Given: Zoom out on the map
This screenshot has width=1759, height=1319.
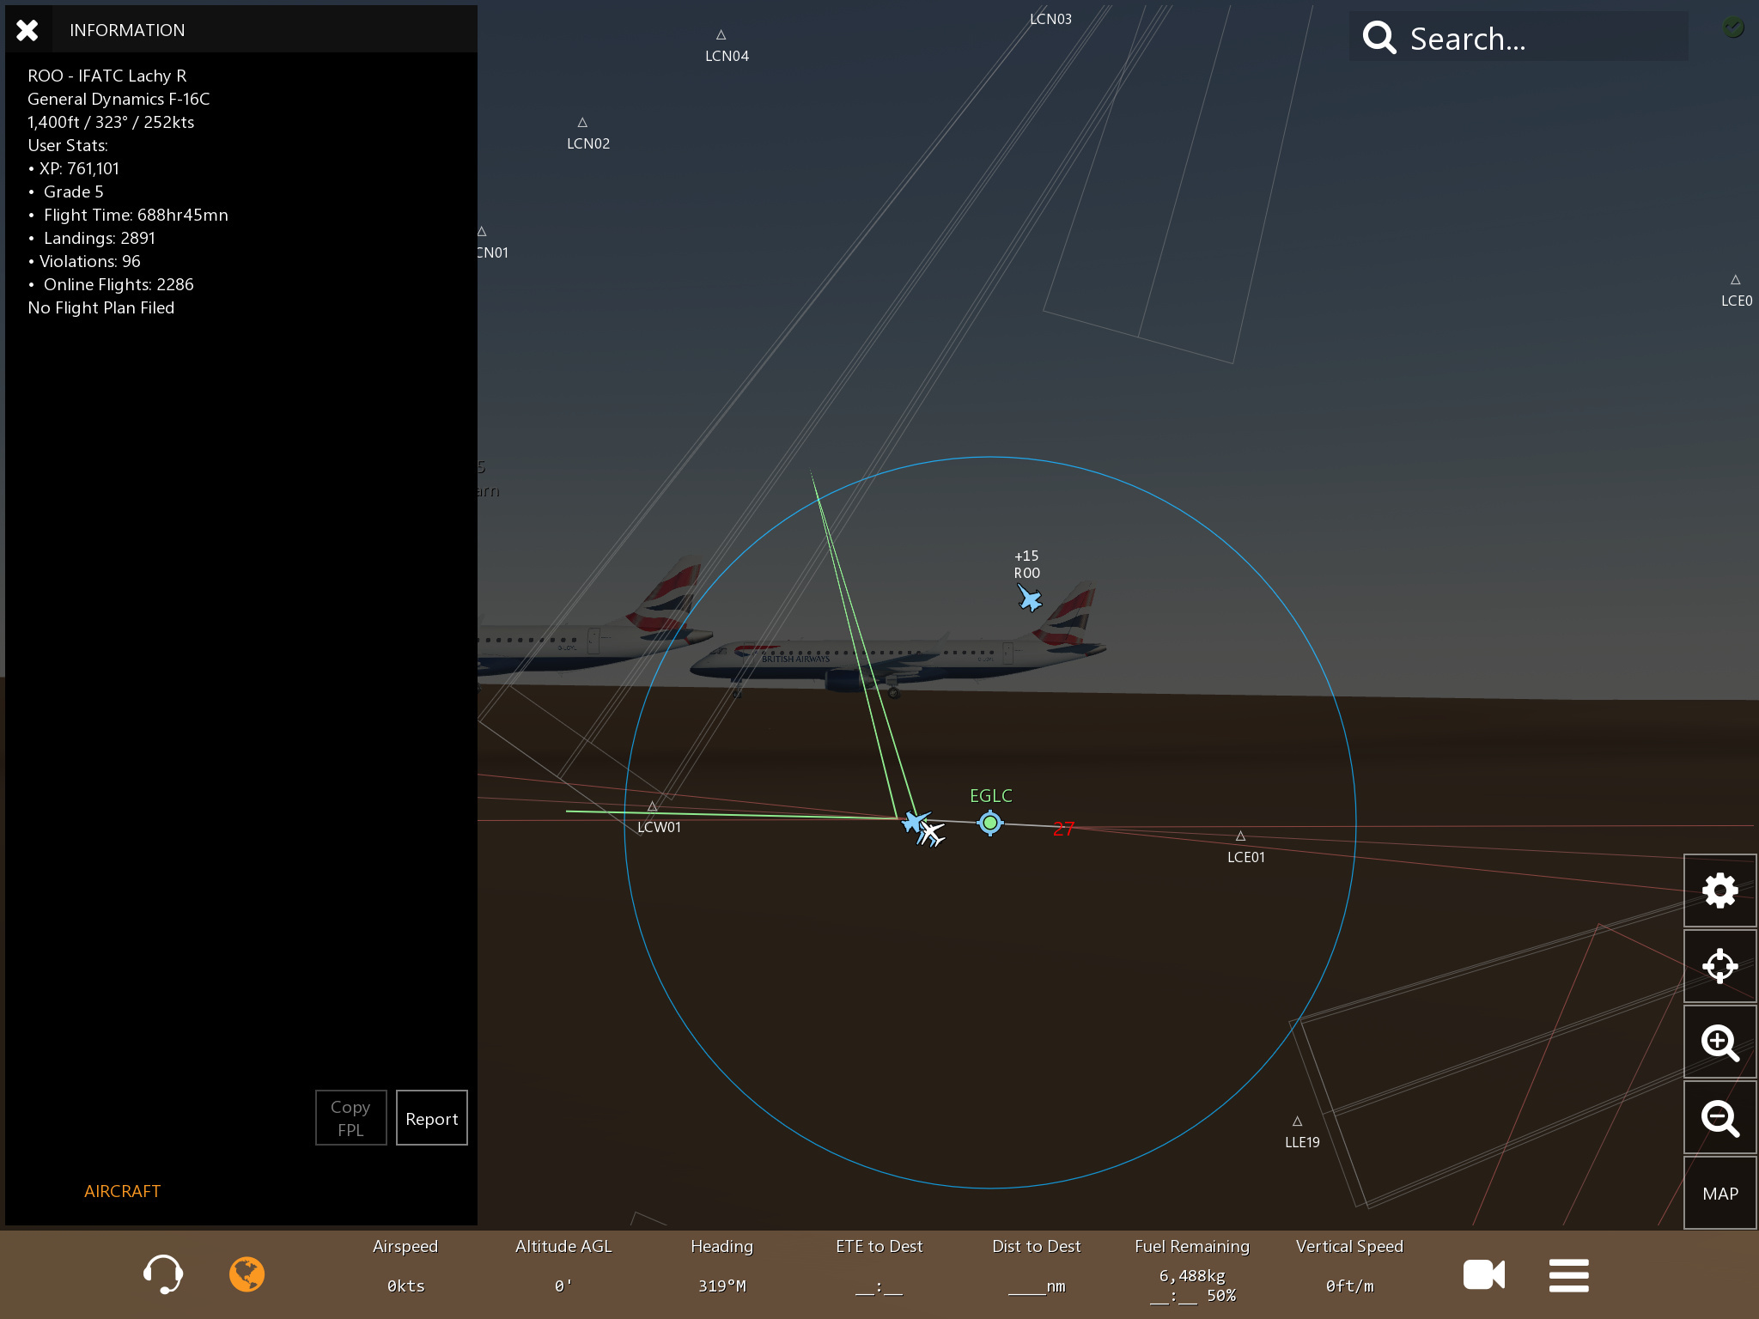Looking at the screenshot, I should pos(1719,1117).
